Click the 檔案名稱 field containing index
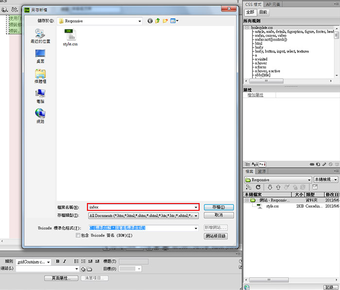This screenshot has height=290, width=340. 143,207
